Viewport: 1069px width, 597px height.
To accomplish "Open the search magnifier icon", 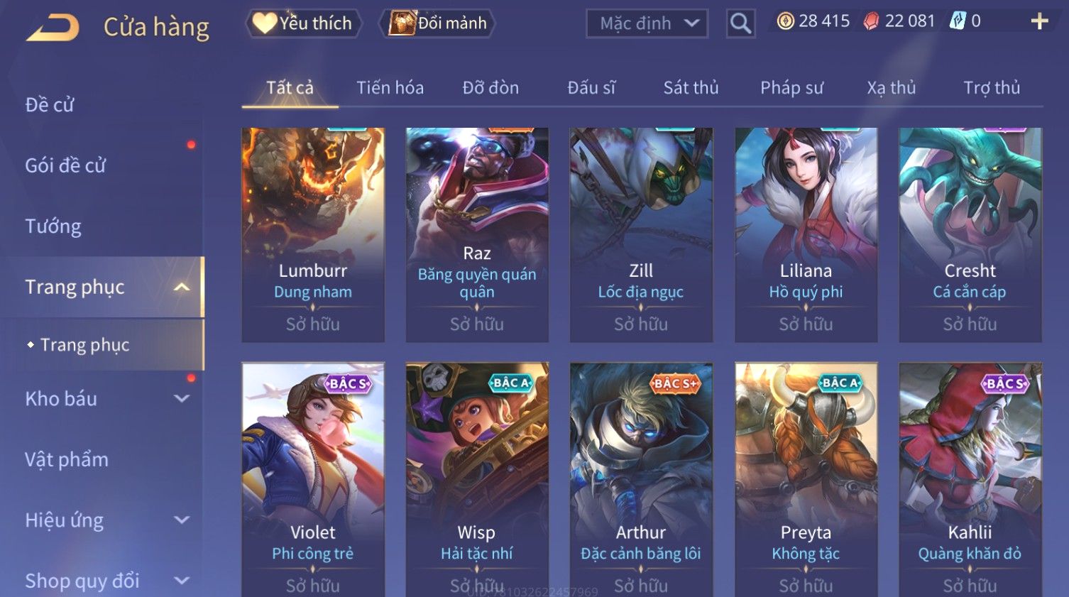I will coord(740,23).
